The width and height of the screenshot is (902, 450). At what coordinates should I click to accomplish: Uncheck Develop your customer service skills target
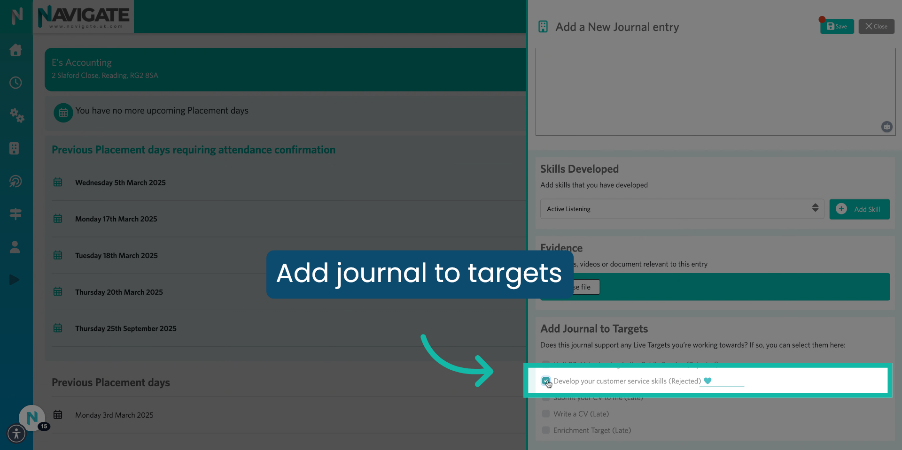[546, 381]
